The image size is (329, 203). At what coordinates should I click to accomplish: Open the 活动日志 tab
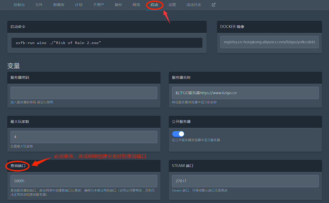pos(194,5)
